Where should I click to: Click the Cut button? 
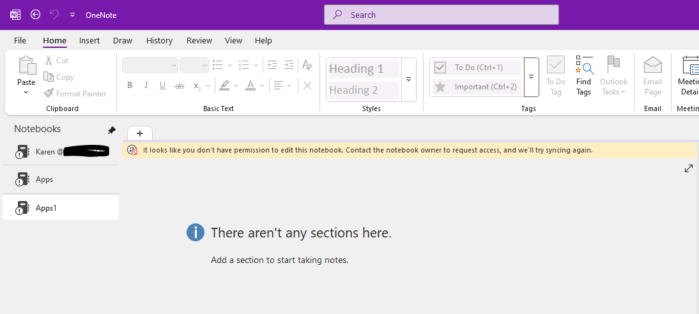pyautogui.click(x=57, y=60)
